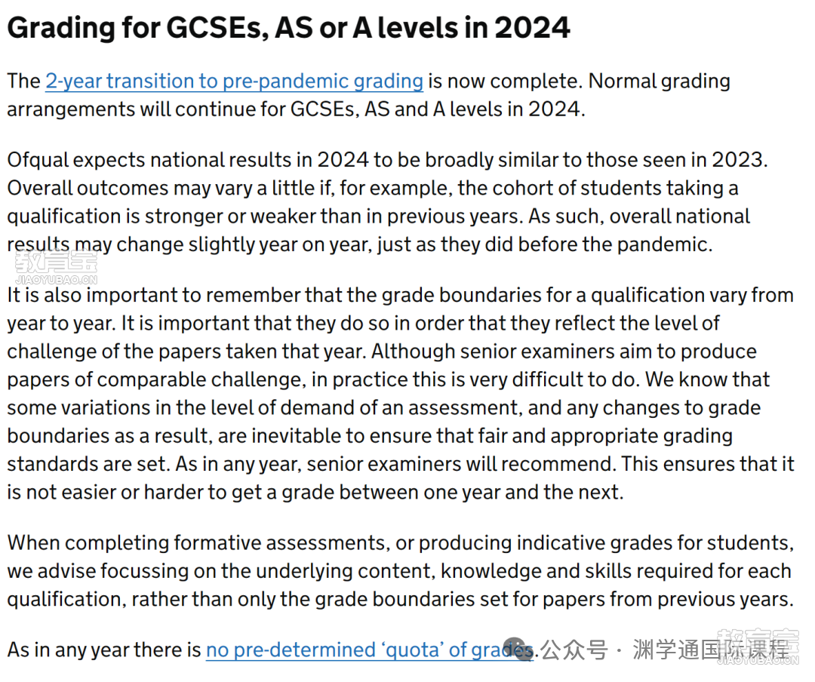Click the paragraph starting 'Ofqual expects national results'
The width and height of the screenshot is (815, 682).
(x=387, y=202)
